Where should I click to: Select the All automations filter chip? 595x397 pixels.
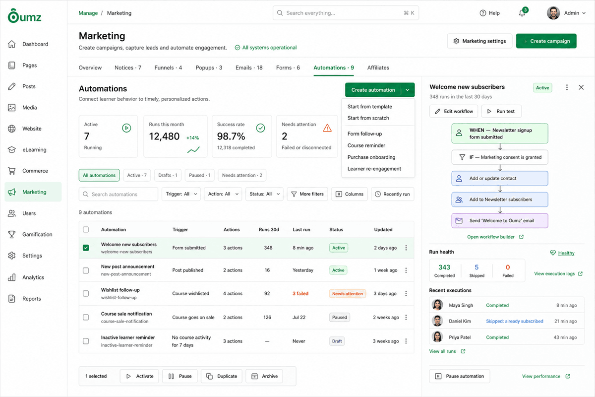99,175
